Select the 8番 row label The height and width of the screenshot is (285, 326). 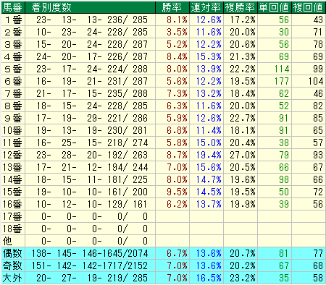click(x=13, y=106)
